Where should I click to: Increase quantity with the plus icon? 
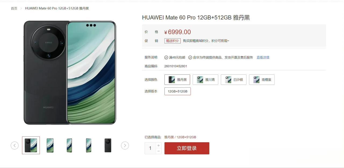(x=159, y=145)
